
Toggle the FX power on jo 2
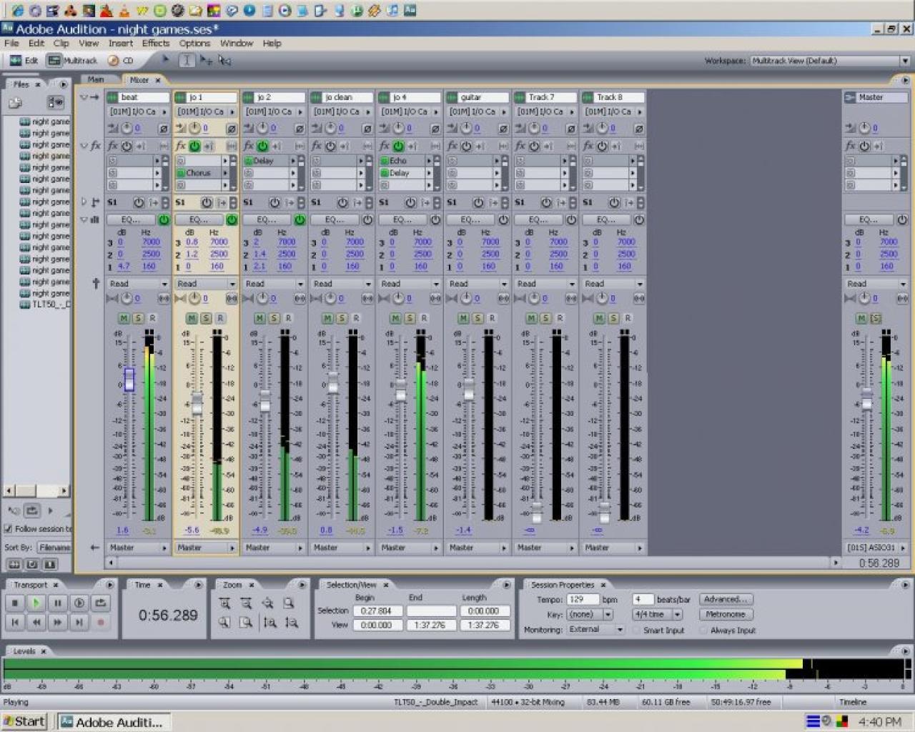[262, 146]
